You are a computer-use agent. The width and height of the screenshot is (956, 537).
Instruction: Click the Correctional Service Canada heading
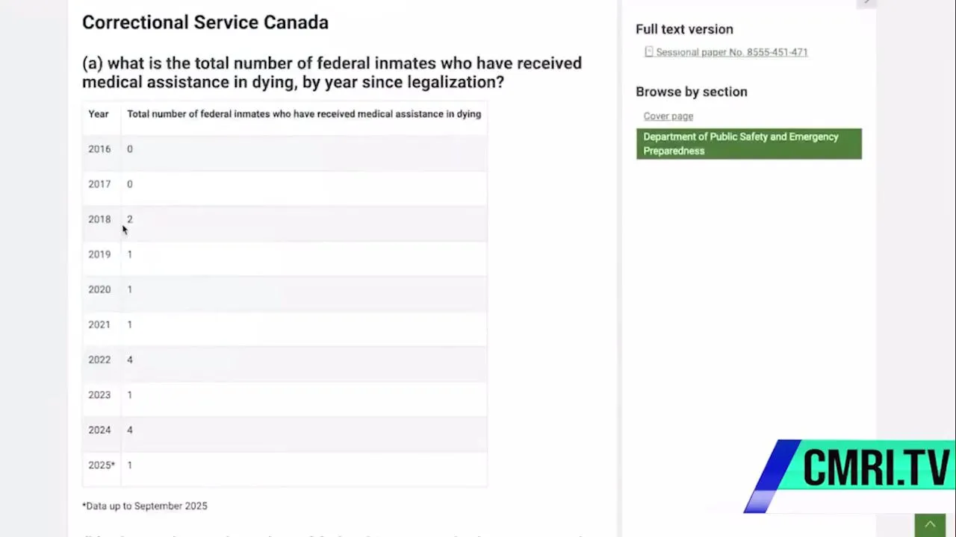coord(205,22)
